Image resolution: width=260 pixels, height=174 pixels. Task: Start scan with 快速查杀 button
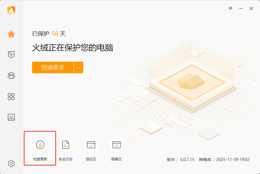[x=53, y=67]
